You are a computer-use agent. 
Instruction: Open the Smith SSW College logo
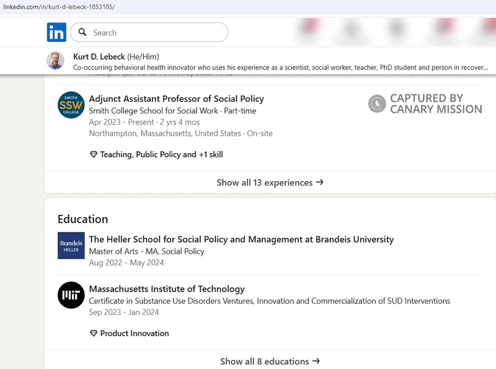click(71, 105)
